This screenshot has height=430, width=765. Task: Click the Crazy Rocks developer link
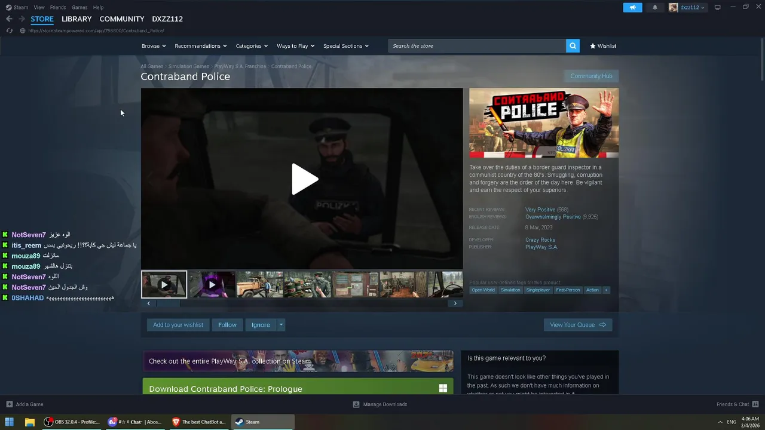[x=540, y=240]
